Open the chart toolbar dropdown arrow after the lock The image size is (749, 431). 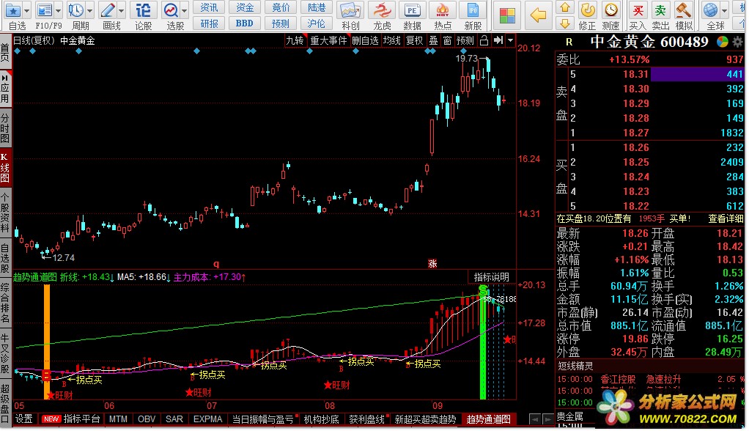click(509, 40)
